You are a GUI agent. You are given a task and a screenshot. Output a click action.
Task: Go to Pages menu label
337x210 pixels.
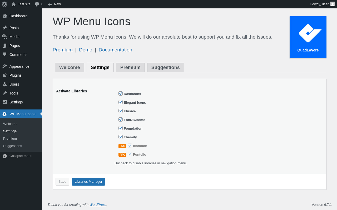point(15,46)
